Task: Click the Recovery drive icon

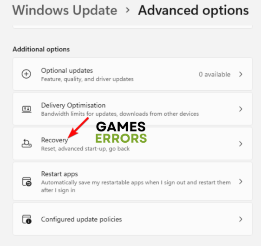Action: (x=26, y=144)
